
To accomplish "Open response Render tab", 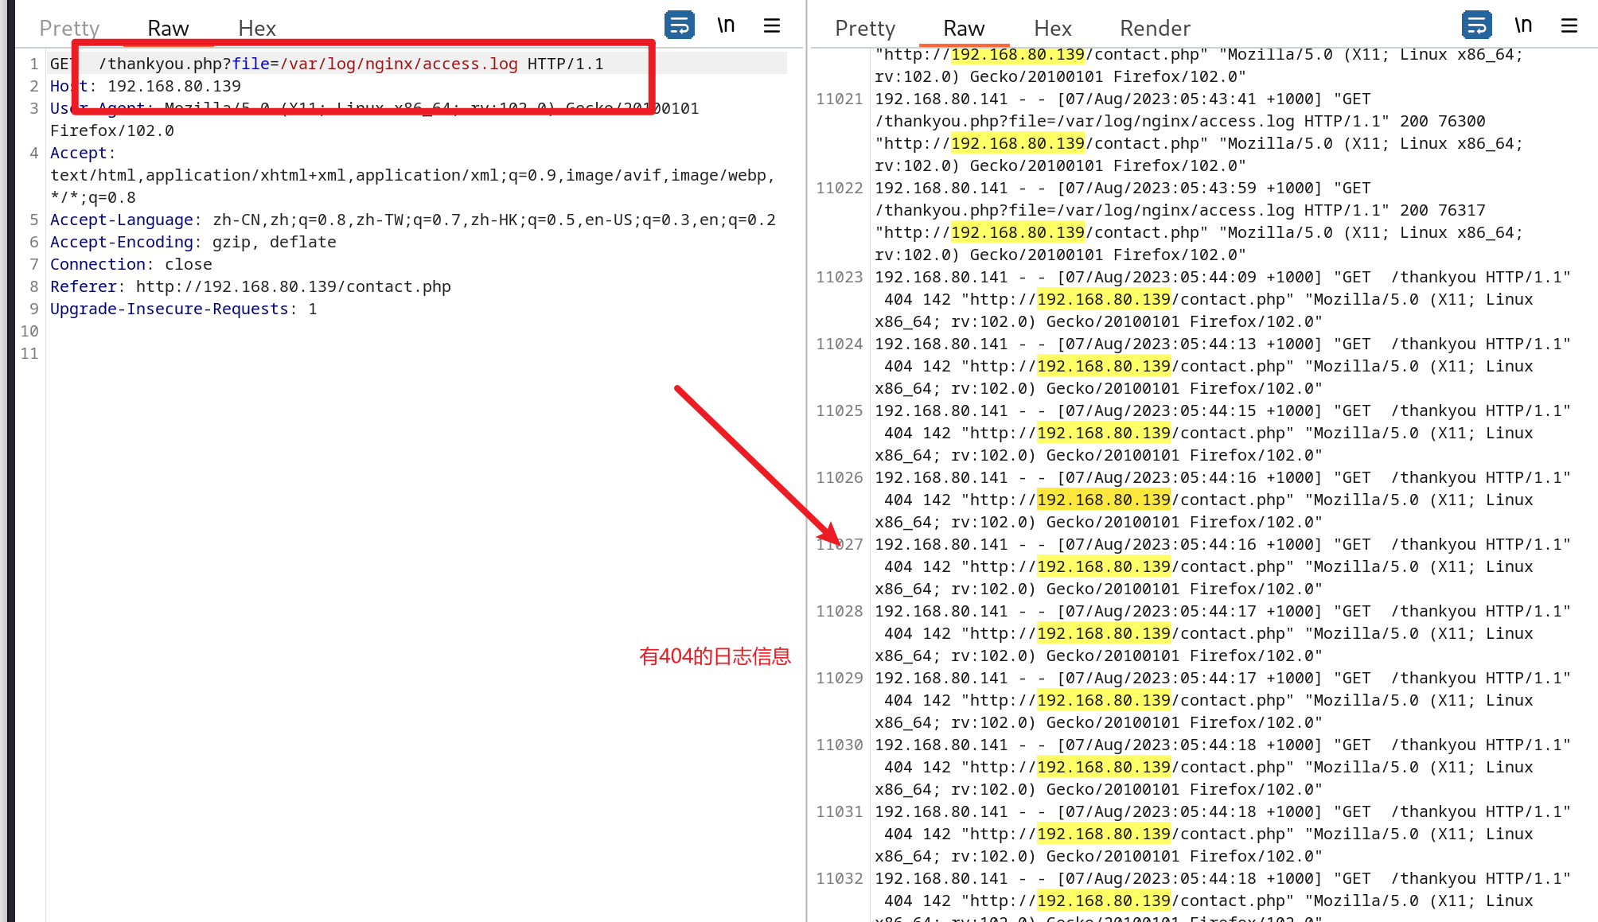I will click(1155, 29).
